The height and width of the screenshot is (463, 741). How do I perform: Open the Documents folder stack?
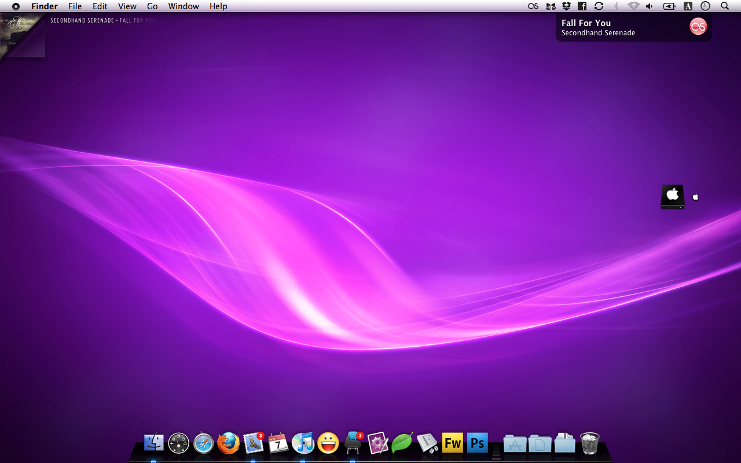(540, 443)
